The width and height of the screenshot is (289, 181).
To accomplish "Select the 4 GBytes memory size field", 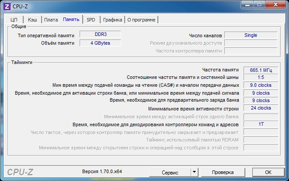I will click(x=100, y=43).
